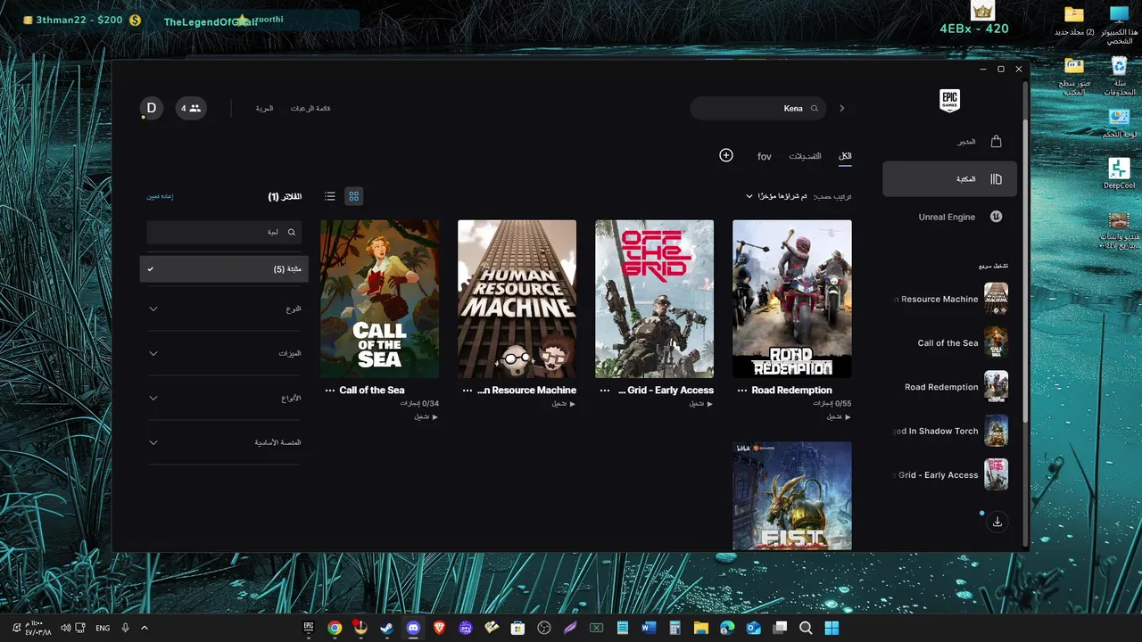Quick launch Shadow Torch icon in sidebar
This screenshot has height=642, width=1142.
click(996, 431)
